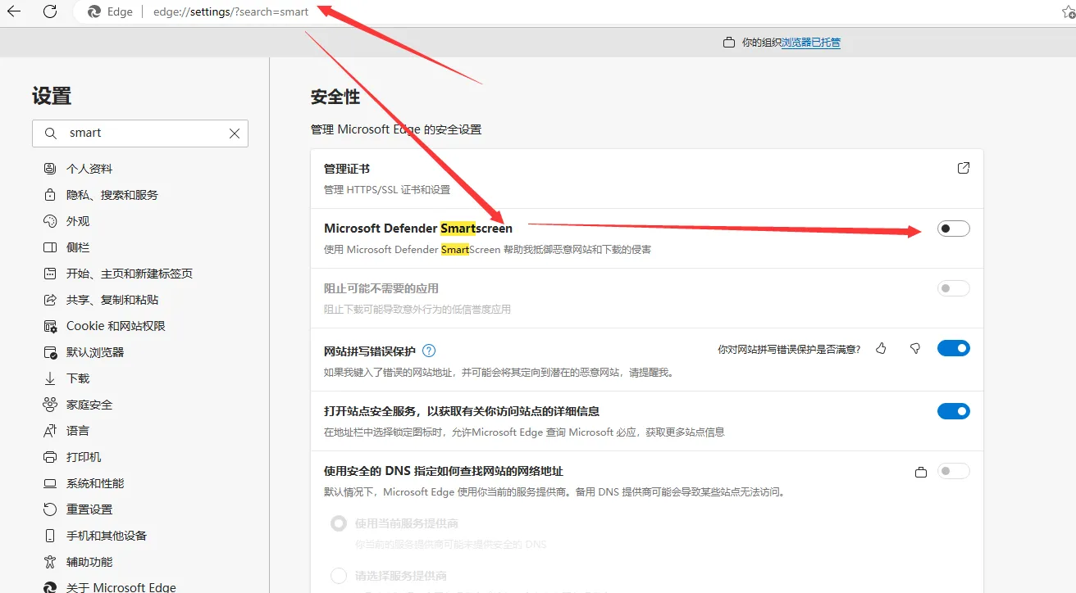Click the Edge logo in address bar
The height and width of the screenshot is (593, 1076).
[x=94, y=12]
